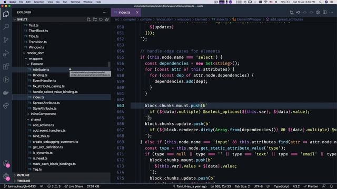The height and width of the screenshot is (189, 337).
Task: Open Explorer more actions ellipsis
Action: [x=105, y=13]
